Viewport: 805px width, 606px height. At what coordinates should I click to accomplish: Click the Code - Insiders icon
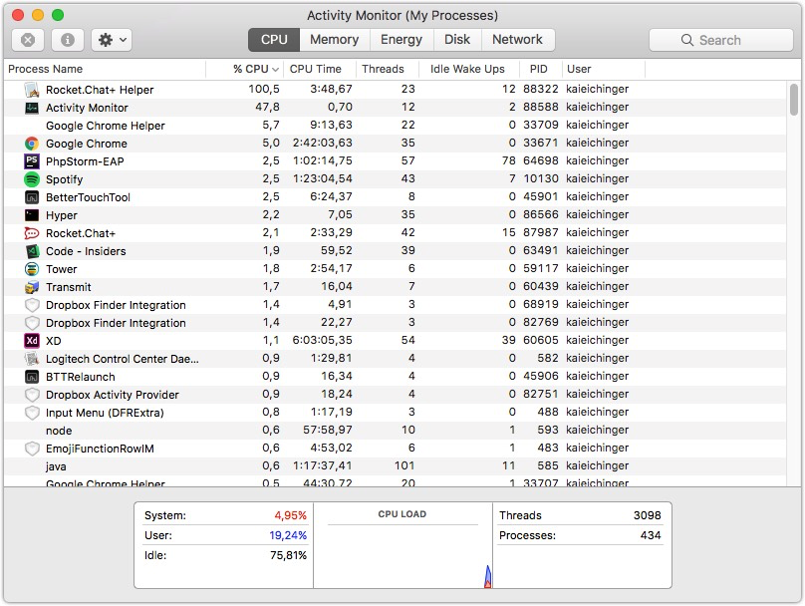(x=32, y=251)
